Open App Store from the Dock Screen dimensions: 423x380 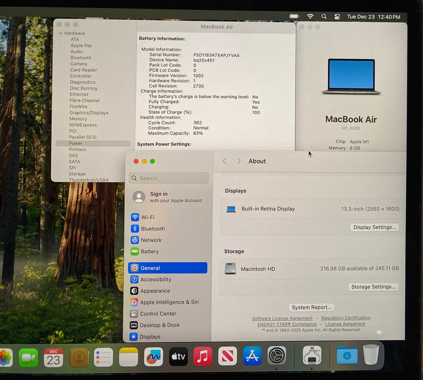252,356
